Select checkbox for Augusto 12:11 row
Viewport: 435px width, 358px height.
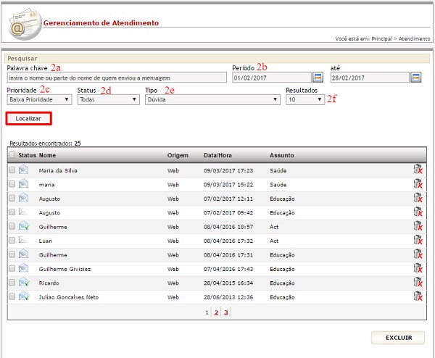click(12, 198)
